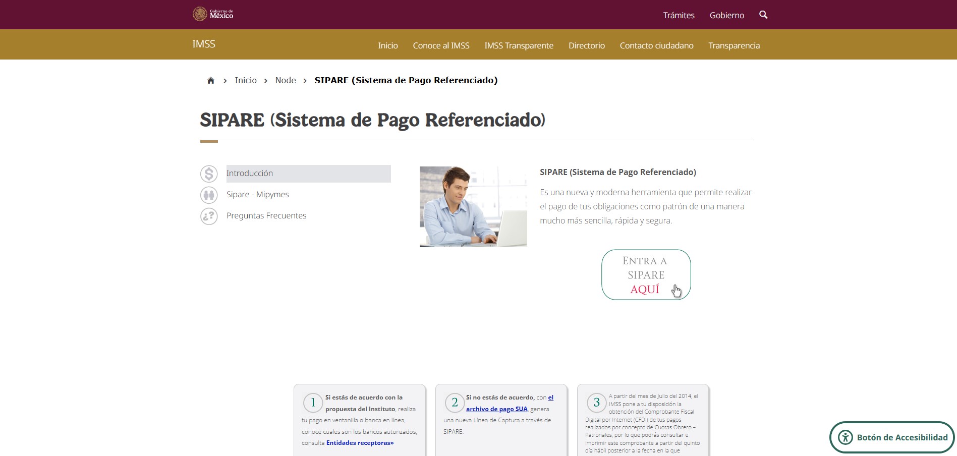
Task: Click the Gobierno de México logo
Action: (x=213, y=14)
